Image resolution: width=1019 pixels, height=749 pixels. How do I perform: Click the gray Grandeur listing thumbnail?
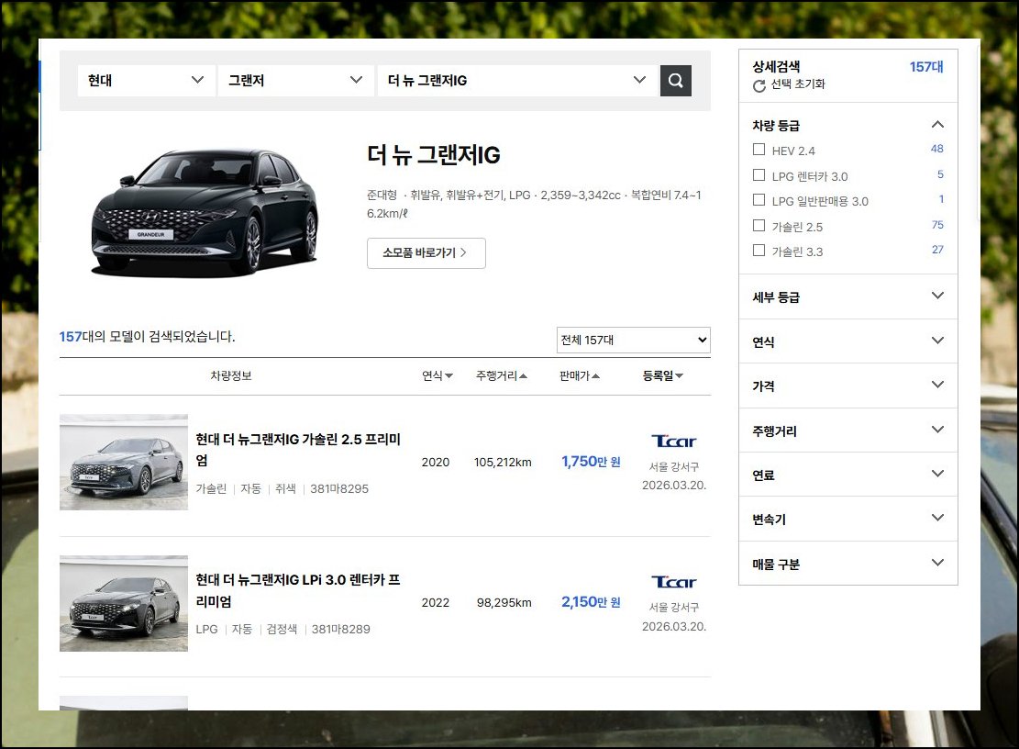point(124,463)
